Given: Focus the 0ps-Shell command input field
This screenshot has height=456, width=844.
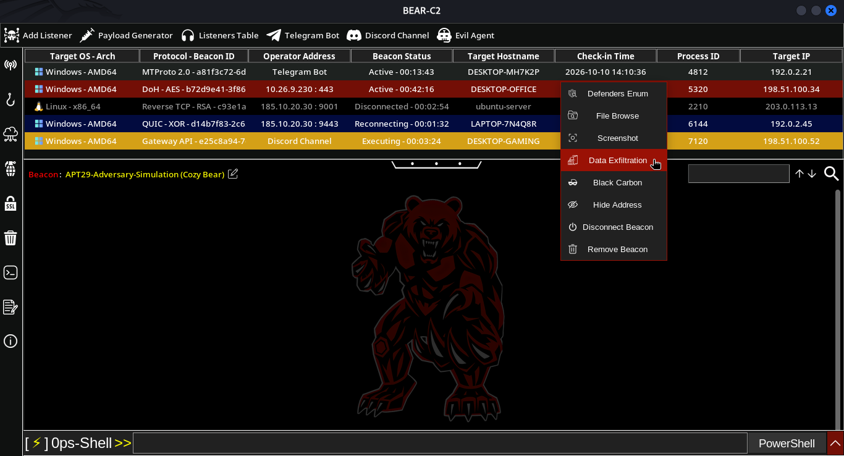Looking at the screenshot, I should [440, 444].
